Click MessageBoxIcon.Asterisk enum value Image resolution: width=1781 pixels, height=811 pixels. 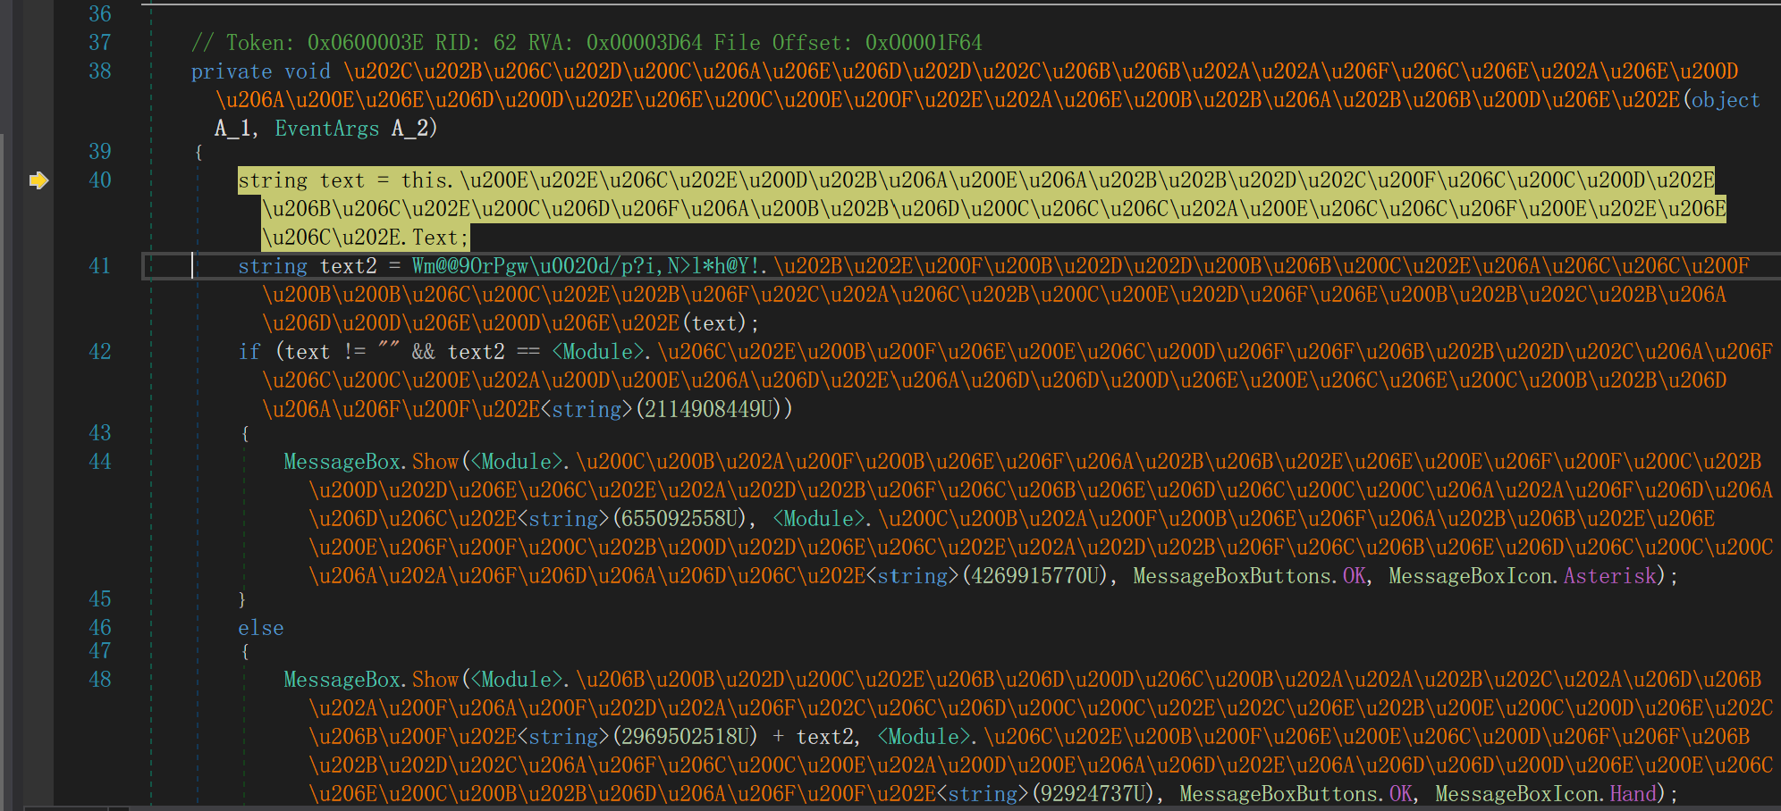(x=1523, y=576)
